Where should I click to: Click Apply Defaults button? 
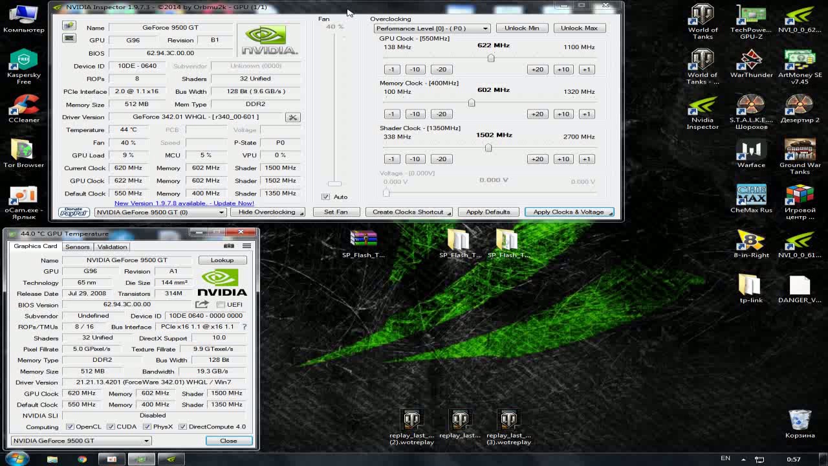pos(488,212)
